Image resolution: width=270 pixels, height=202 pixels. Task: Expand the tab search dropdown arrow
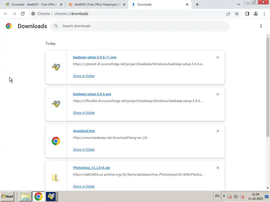click(238, 4)
